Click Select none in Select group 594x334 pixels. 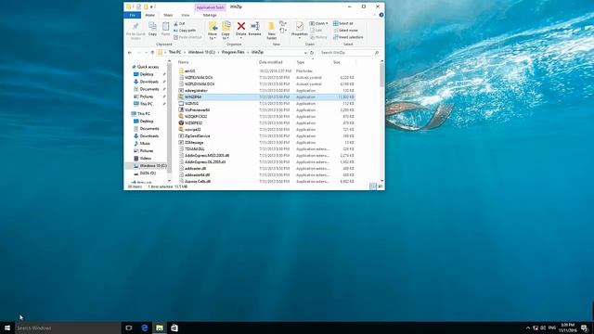point(345,31)
